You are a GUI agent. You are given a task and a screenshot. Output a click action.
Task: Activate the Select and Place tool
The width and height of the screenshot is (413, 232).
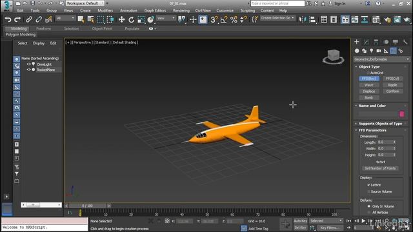point(150,19)
